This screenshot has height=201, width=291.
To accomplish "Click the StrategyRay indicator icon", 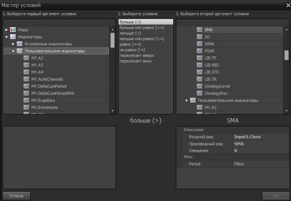I will pyautogui.click(x=200, y=93).
